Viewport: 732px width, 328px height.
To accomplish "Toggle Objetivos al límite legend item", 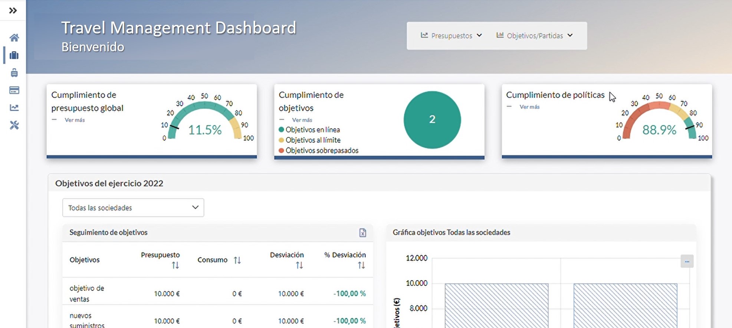I will [x=313, y=140].
